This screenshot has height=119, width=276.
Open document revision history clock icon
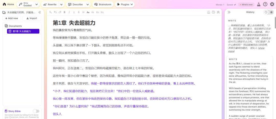[213, 12]
